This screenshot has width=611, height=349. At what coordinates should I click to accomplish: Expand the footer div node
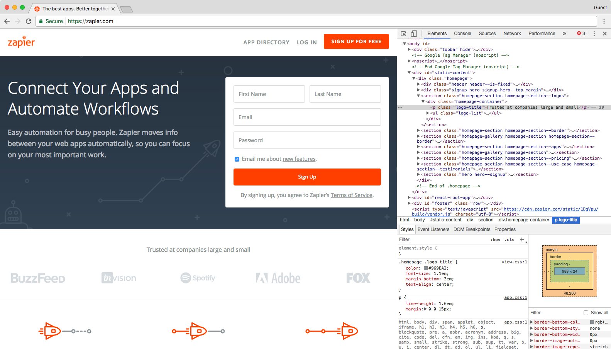[x=409, y=203]
